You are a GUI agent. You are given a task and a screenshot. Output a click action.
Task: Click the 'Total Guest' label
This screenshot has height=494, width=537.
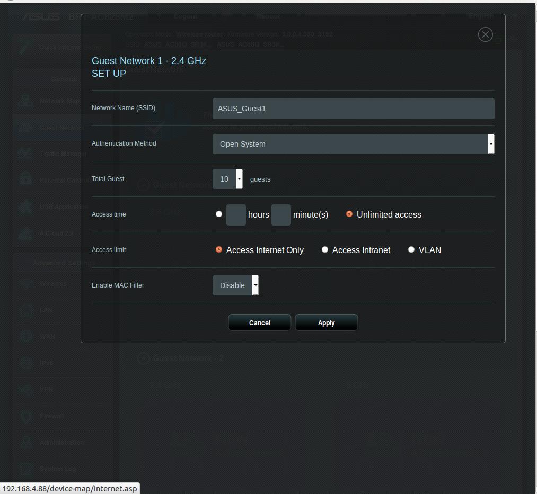point(108,179)
